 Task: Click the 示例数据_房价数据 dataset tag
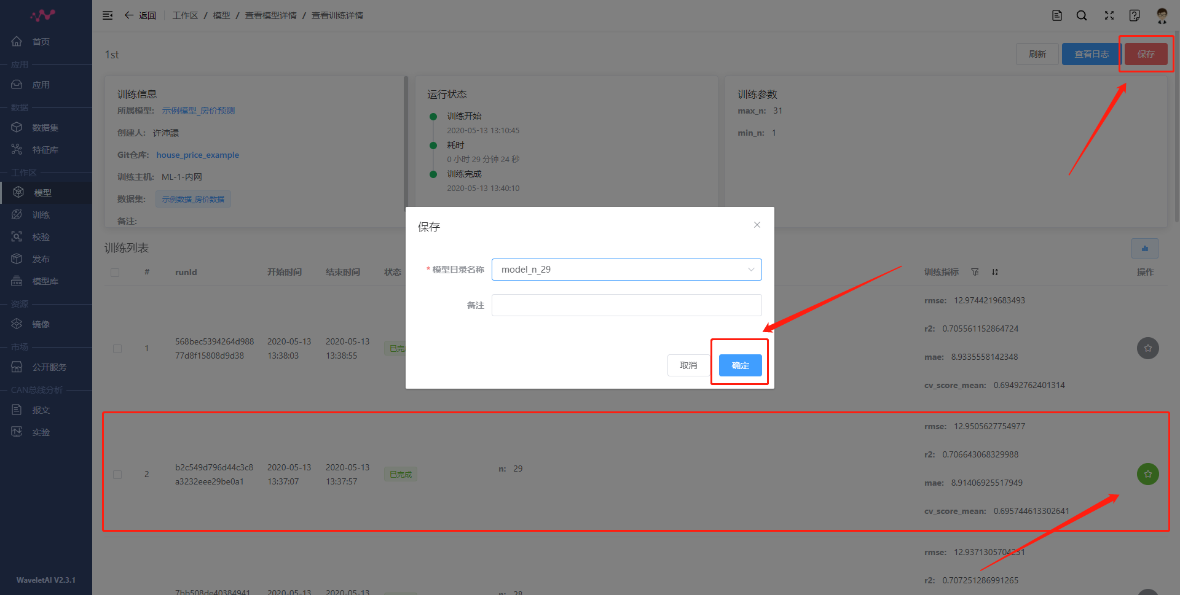click(193, 199)
